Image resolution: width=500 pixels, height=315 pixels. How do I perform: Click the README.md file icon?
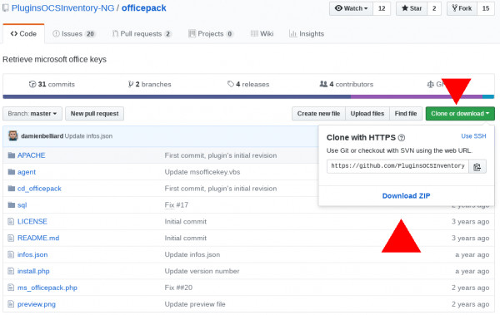[x=11, y=238]
